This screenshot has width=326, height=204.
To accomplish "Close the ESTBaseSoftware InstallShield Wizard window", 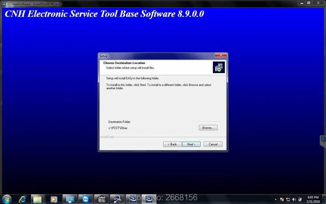I will point(318,3).
